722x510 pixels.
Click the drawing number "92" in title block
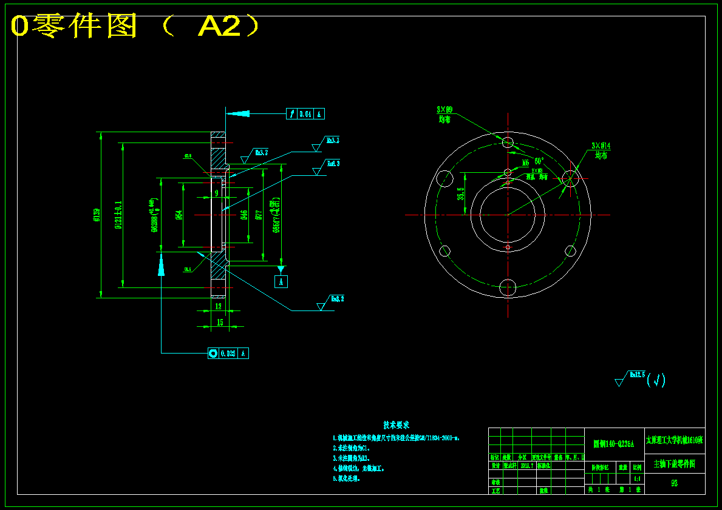pos(675,483)
